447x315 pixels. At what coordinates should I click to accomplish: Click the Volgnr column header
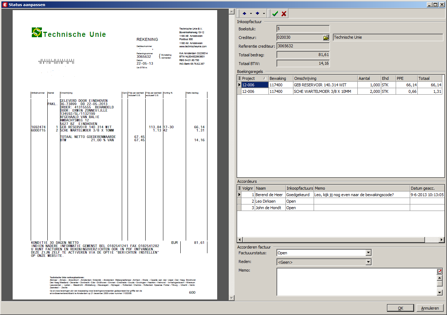click(x=248, y=188)
